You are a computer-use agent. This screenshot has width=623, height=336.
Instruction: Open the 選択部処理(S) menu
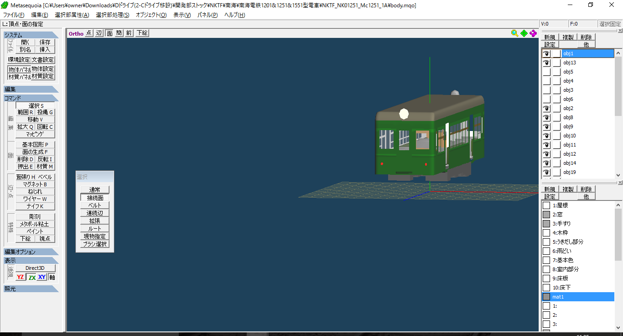(113, 15)
